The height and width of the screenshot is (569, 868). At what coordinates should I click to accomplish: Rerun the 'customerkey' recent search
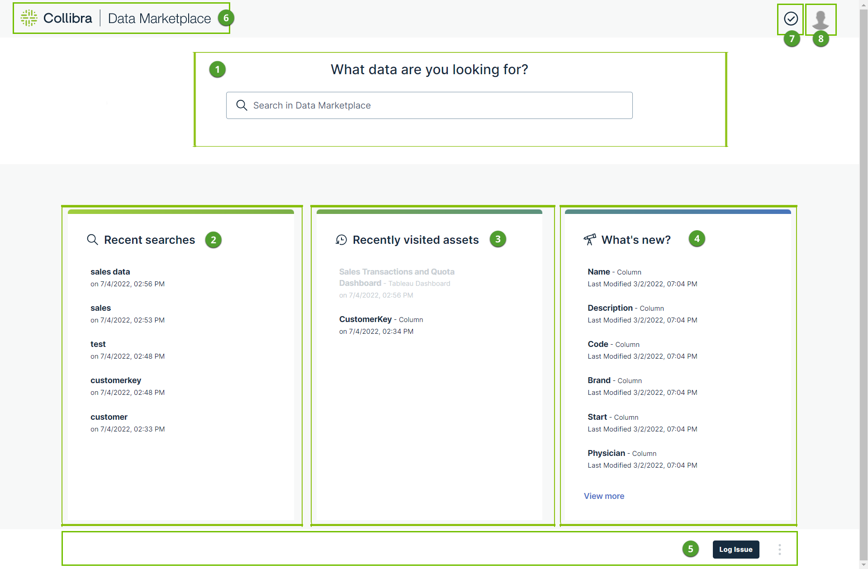click(115, 380)
